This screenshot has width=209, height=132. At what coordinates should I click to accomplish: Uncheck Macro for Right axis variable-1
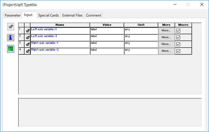point(178,44)
